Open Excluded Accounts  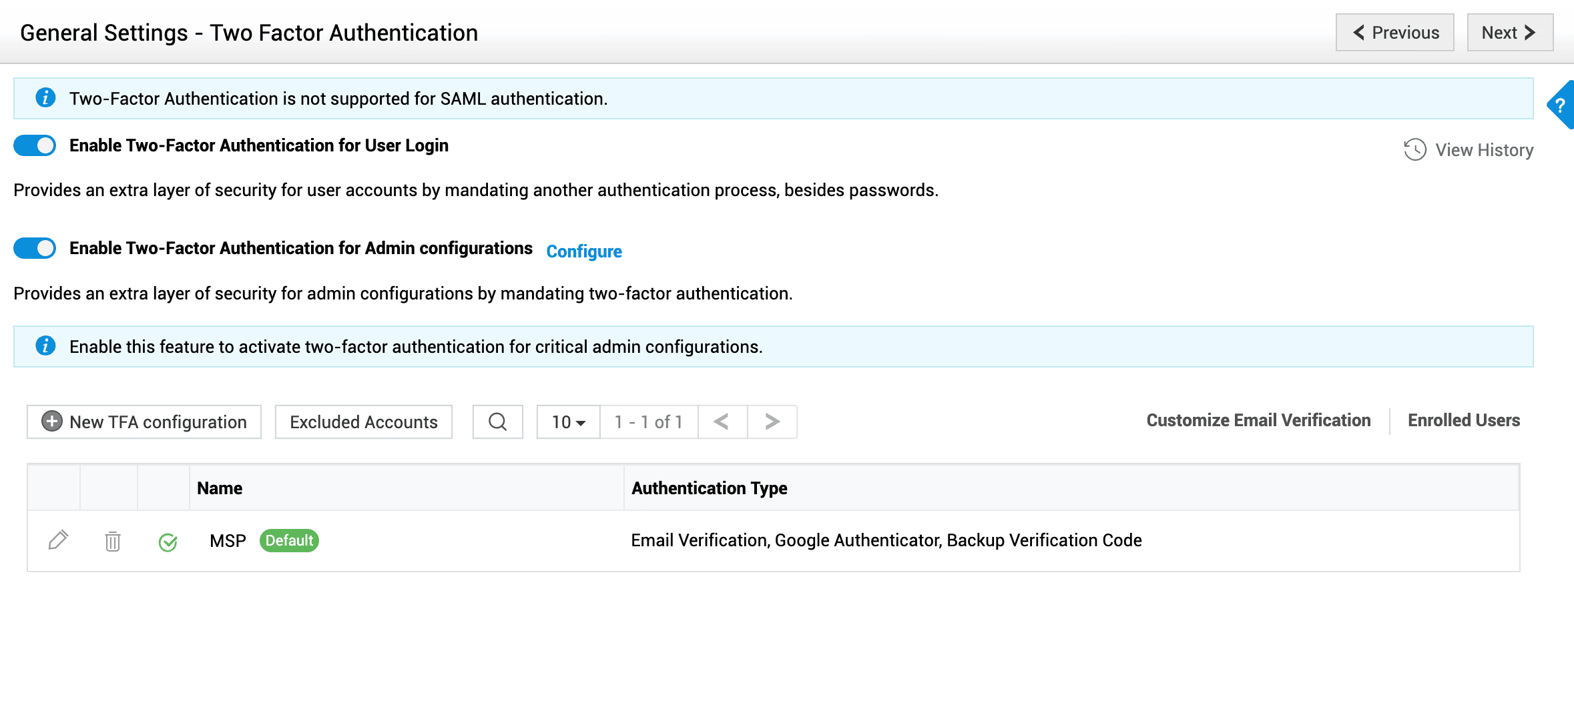click(x=363, y=422)
